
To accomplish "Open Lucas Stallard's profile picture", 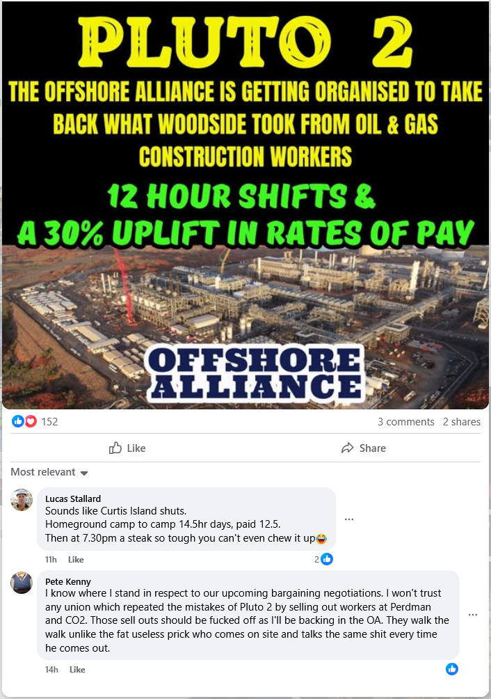I will 22,499.
